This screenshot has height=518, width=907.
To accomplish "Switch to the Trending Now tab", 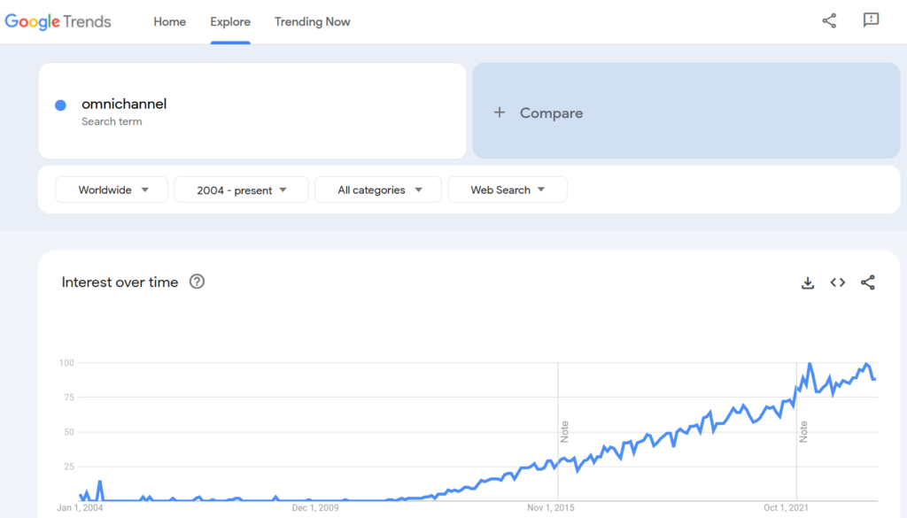I will pos(312,21).
